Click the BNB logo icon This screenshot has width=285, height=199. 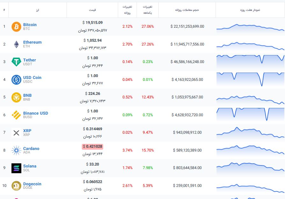pyautogui.click(x=16, y=97)
